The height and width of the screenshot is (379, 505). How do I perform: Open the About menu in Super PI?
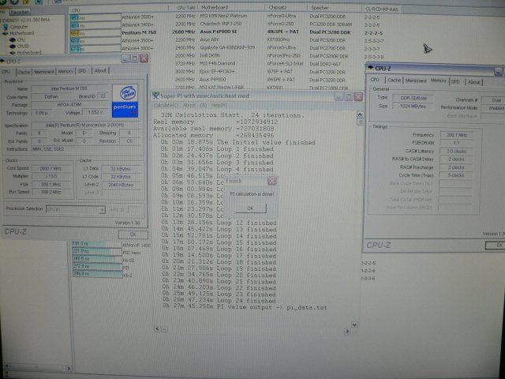[189, 105]
